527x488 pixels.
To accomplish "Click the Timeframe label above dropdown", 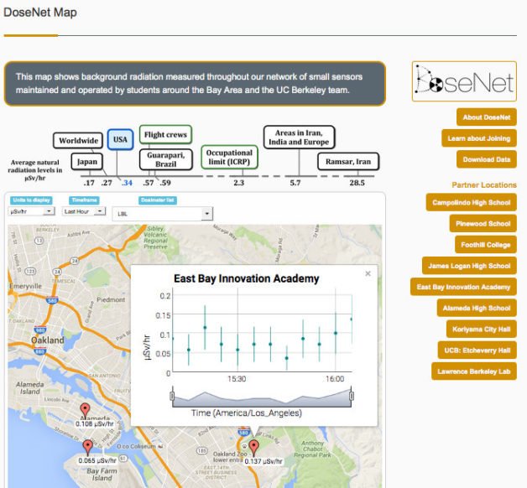I will (x=84, y=200).
